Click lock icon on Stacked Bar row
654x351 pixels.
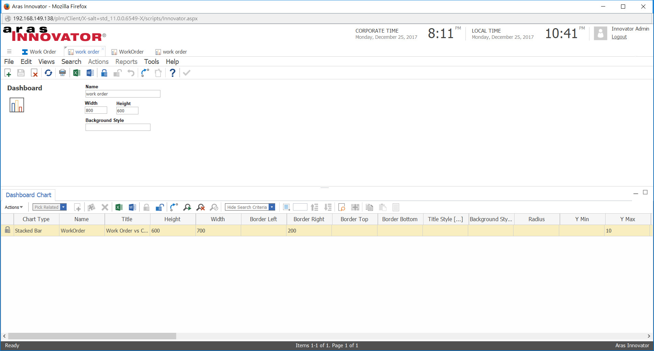(7, 230)
